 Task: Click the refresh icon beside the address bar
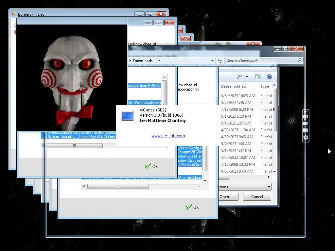click(x=220, y=60)
